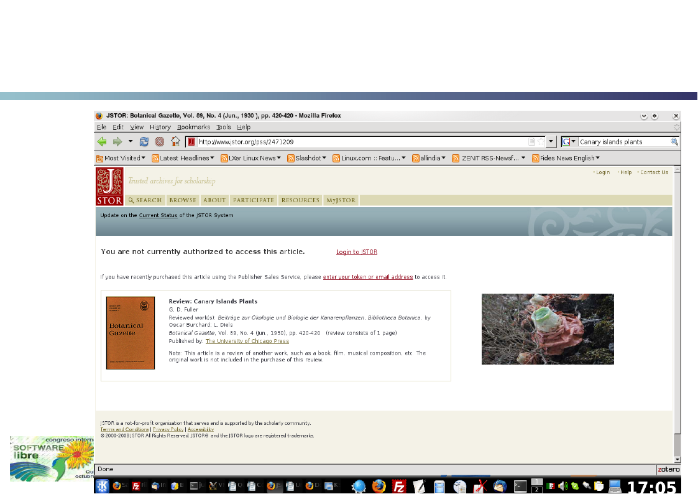698x494 pixels.
Task: Open the Bookmarks menu
Action: tap(194, 127)
